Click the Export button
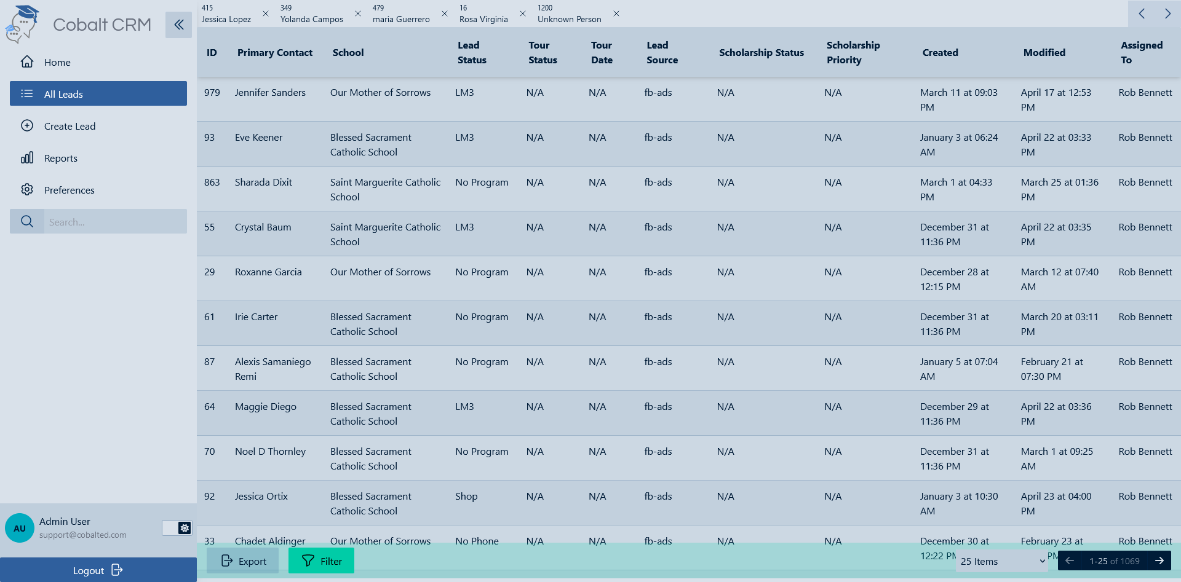1181x582 pixels. pyautogui.click(x=243, y=560)
